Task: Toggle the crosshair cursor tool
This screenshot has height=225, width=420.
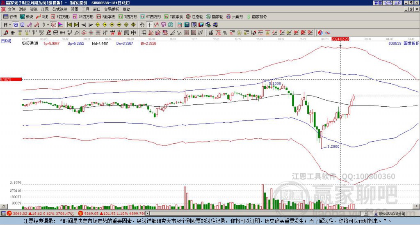Action: tap(149, 25)
